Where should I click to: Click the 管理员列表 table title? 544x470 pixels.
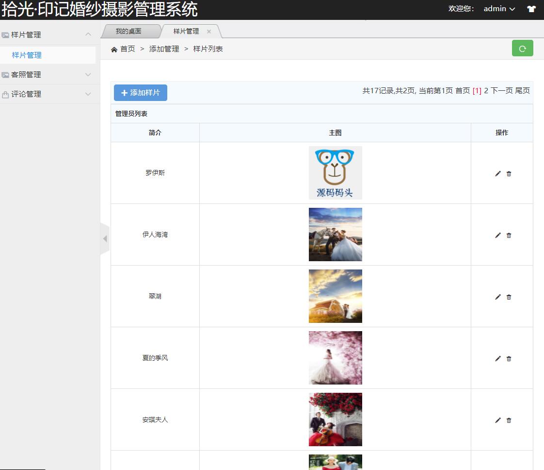(131, 114)
